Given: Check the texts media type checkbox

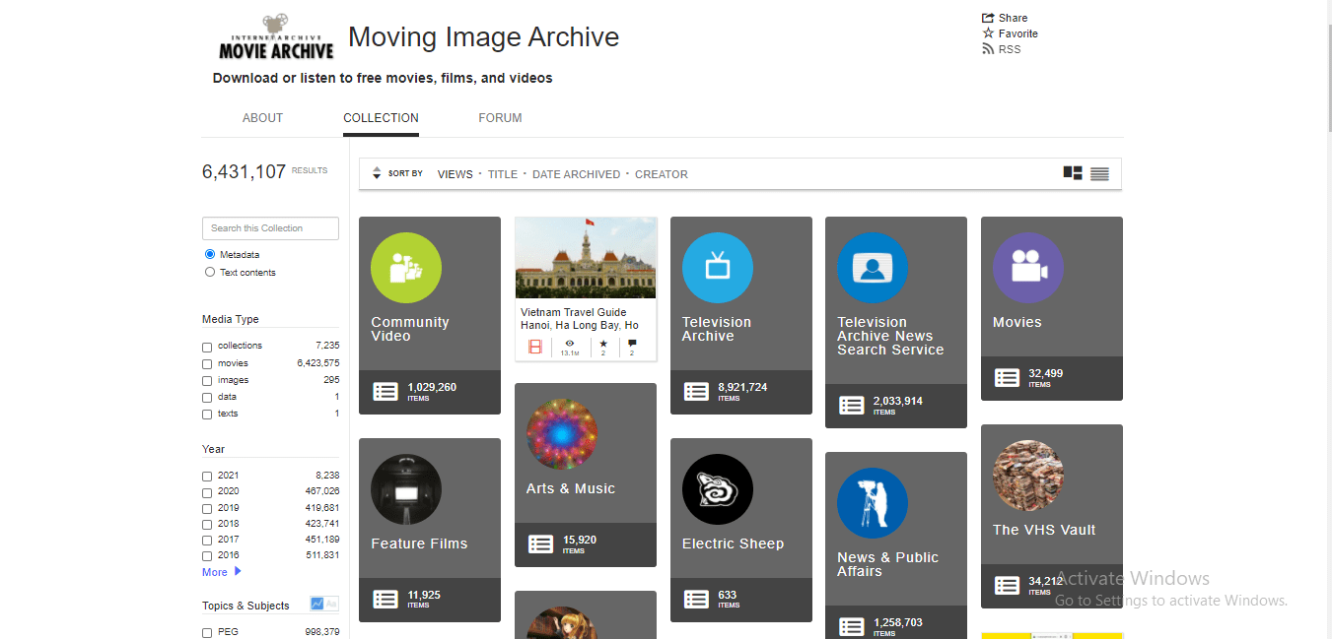Looking at the screenshot, I should tap(207, 415).
